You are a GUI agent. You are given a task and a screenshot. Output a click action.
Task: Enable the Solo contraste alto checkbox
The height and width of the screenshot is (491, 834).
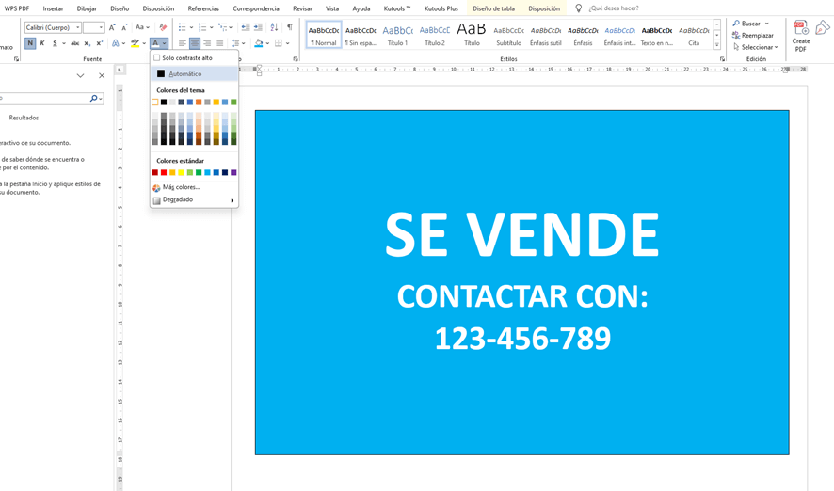(157, 58)
